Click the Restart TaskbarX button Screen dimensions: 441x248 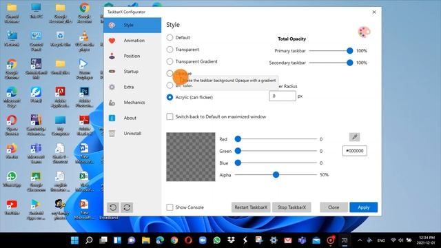[251, 207]
